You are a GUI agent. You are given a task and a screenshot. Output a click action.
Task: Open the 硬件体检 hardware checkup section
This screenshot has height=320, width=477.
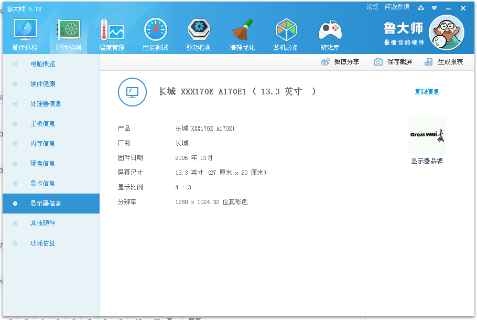25,35
